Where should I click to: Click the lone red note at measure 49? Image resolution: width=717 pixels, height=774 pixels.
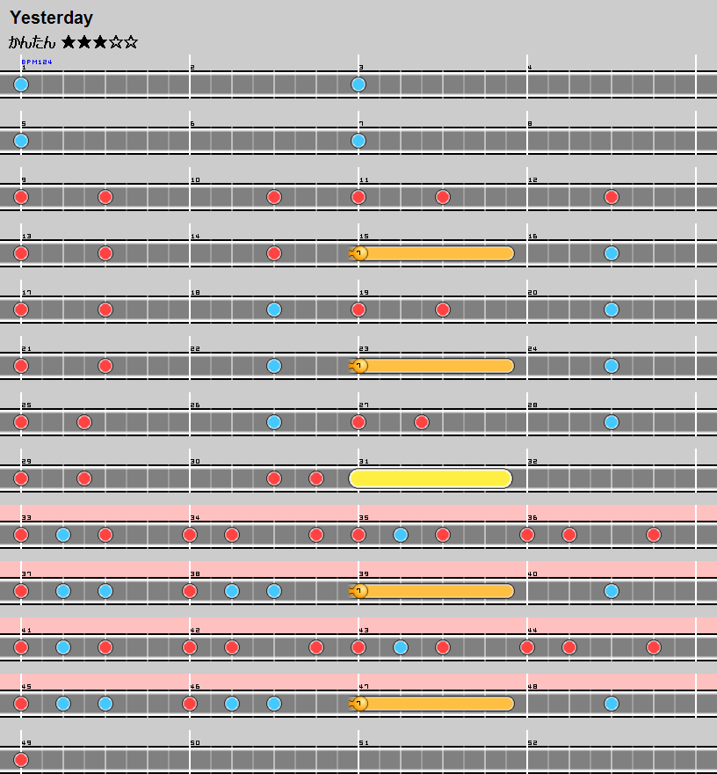click(21, 760)
